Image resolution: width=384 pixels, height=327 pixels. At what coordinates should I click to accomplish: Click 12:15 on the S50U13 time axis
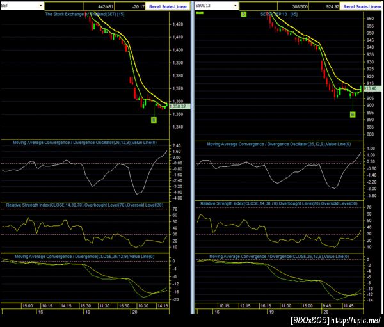click(x=245, y=306)
